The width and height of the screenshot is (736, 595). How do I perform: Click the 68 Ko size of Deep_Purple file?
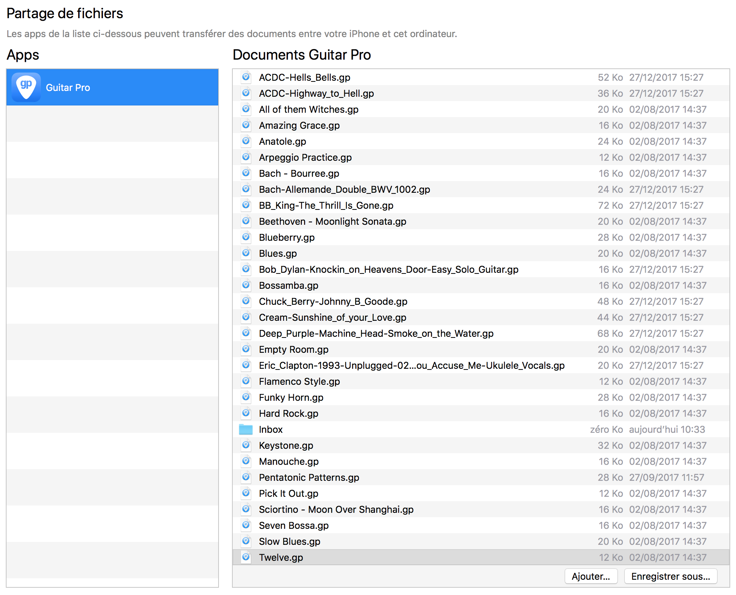point(610,334)
